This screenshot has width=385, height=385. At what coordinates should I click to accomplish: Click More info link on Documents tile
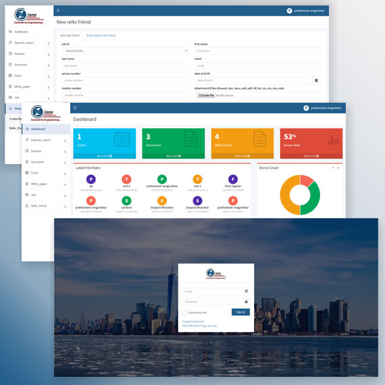174,156
